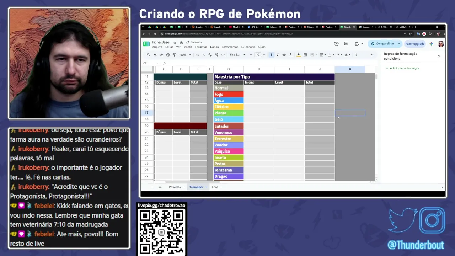Decrease font size with minus button
Viewport: 455px width, 256px height.
point(251,55)
